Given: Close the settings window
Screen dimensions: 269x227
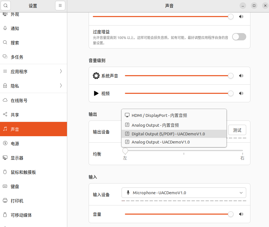Looking at the screenshot, I should [x=265, y=6].
